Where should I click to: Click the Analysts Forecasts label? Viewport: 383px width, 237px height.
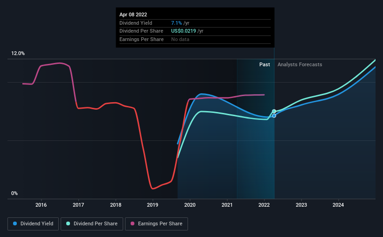point(299,64)
